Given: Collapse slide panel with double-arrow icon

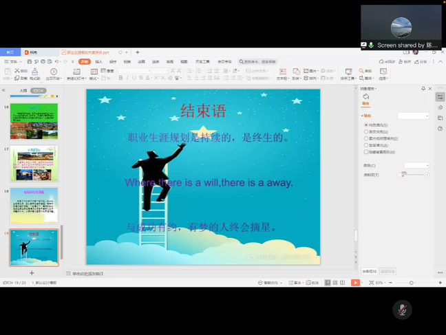Looking at the screenshot, I should tap(4, 90).
